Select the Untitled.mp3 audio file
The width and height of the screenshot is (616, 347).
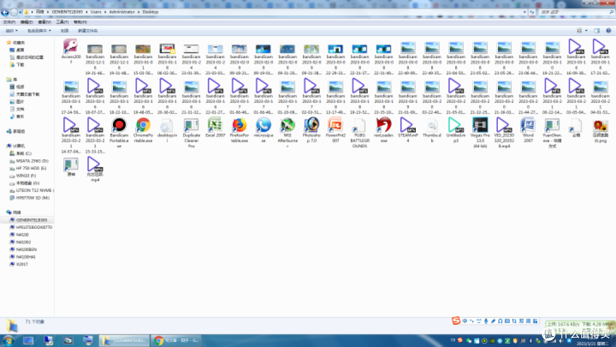tap(456, 130)
